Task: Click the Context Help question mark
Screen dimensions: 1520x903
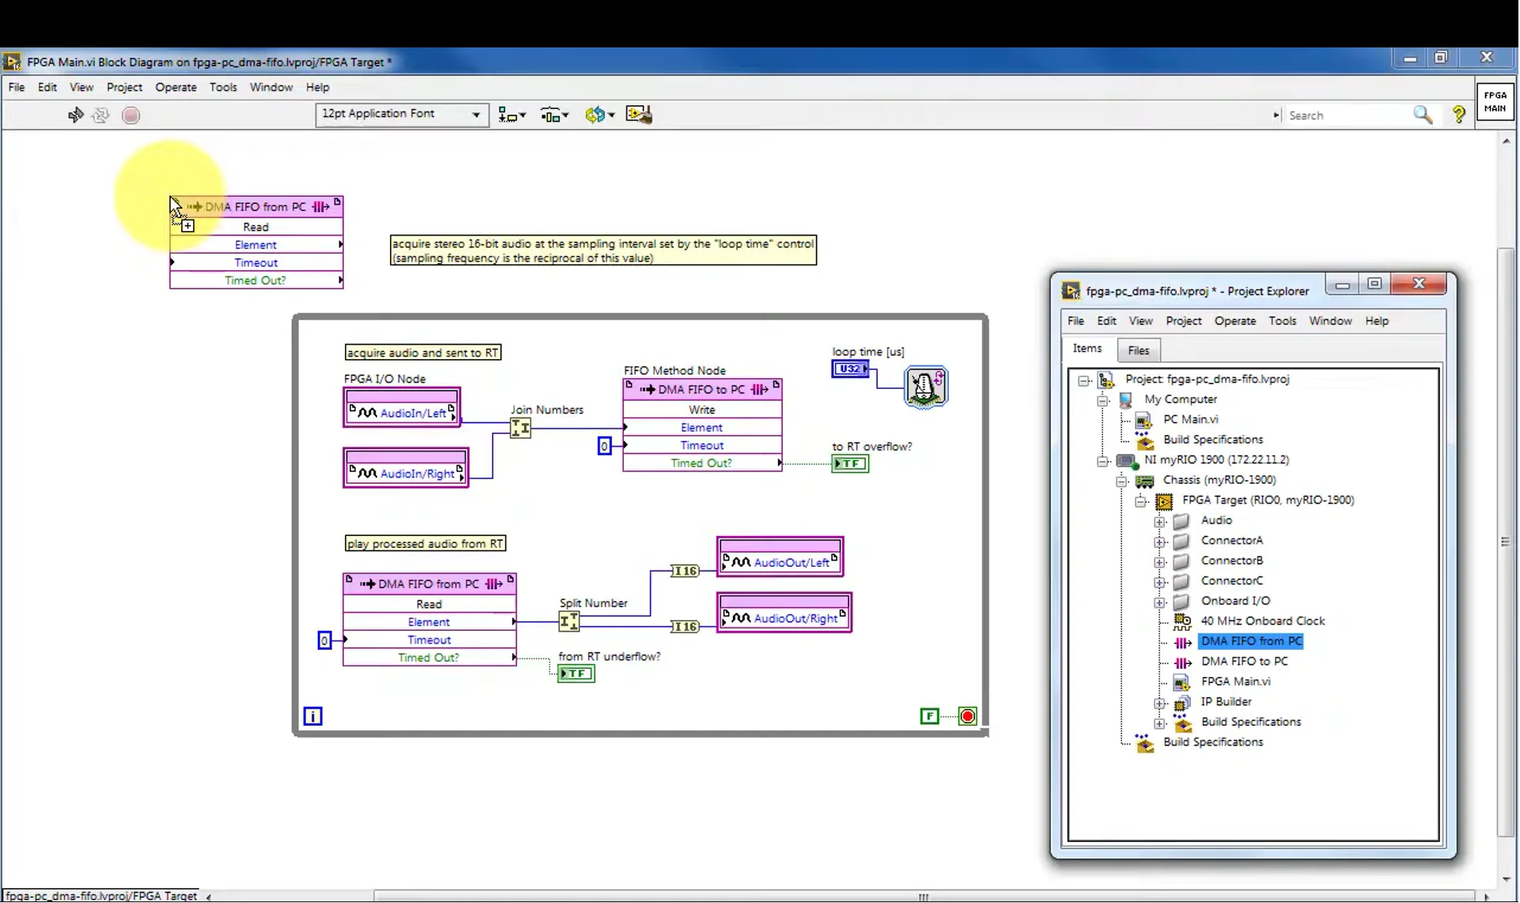Action: (x=1459, y=115)
